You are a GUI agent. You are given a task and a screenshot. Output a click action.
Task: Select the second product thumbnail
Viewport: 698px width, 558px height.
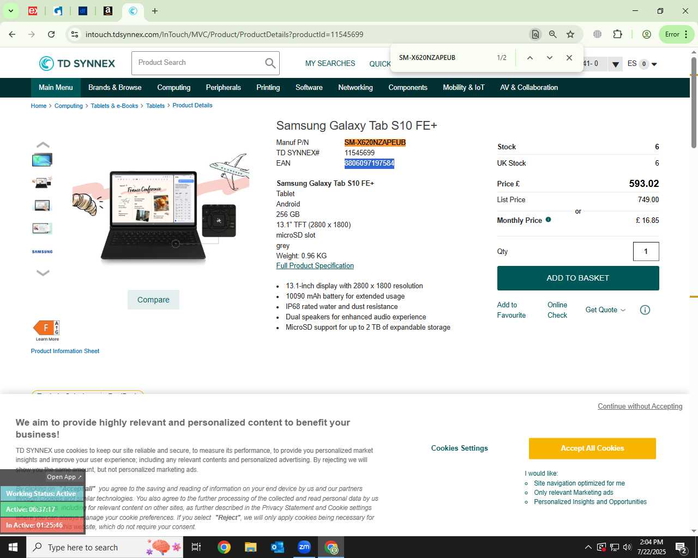coord(42,183)
